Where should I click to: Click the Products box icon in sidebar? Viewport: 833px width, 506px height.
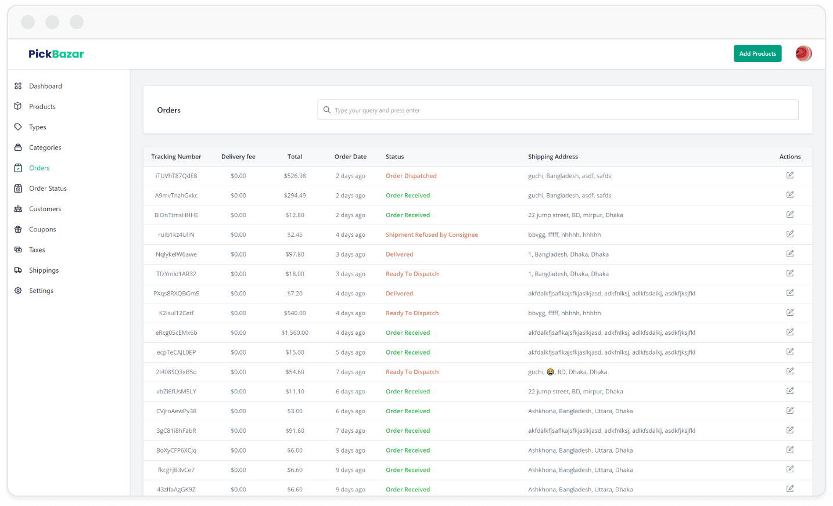(18, 106)
